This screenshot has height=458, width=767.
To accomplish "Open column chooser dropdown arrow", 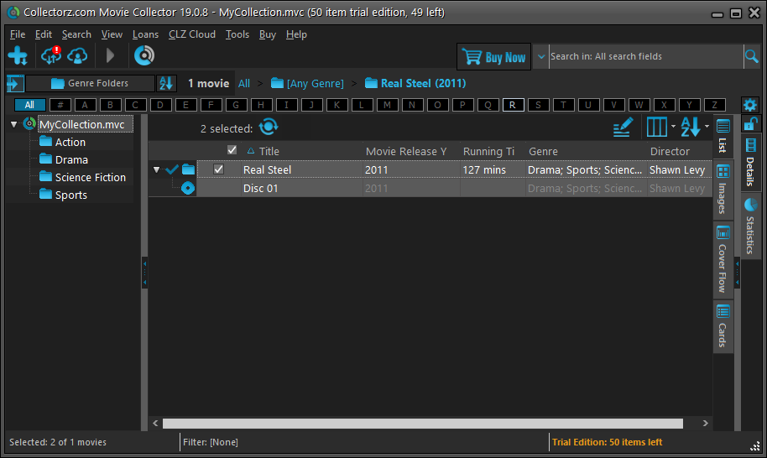I will [673, 127].
